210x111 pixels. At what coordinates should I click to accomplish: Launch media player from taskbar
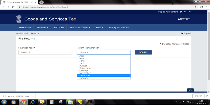coord(13,102)
